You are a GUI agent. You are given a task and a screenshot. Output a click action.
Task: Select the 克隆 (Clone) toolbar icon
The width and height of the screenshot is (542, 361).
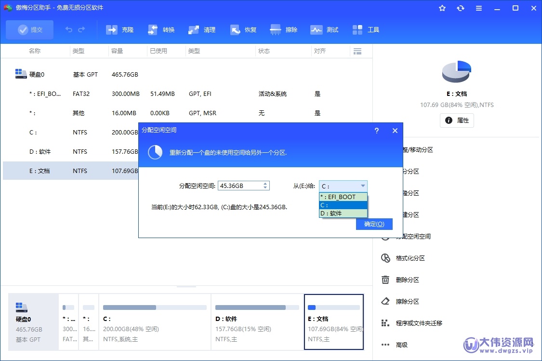[x=119, y=29]
